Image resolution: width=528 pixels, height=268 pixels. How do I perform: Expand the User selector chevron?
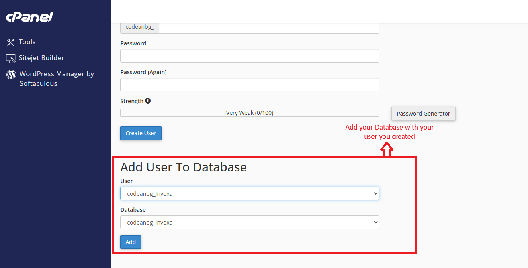click(x=375, y=193)
